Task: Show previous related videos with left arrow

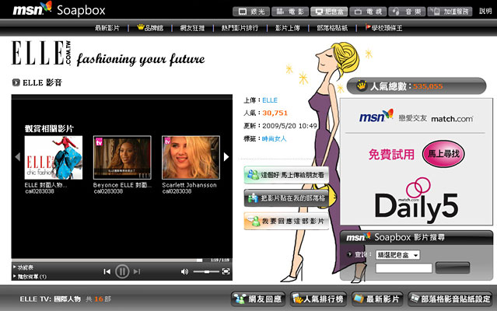Action: (x=18, y=157)
